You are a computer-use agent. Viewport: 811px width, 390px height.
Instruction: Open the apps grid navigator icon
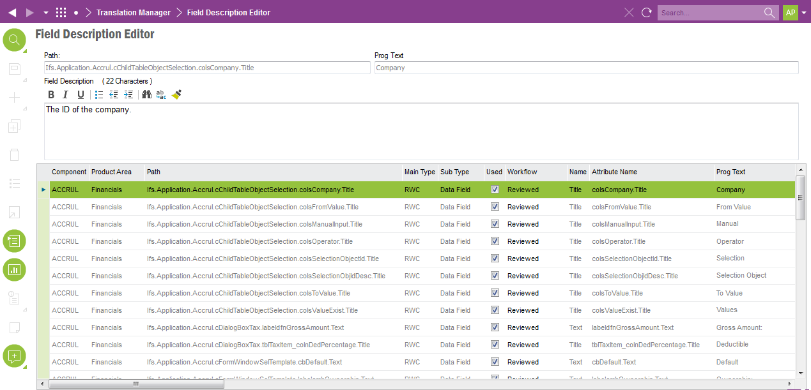[61, 13]
